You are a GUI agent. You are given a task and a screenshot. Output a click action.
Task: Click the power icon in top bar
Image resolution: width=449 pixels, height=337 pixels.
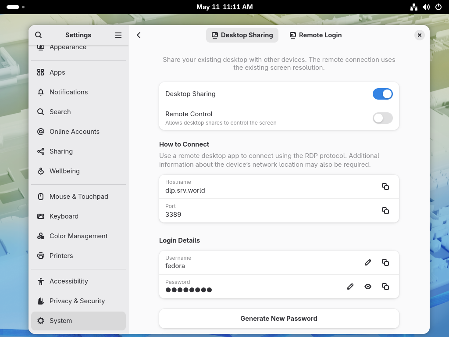click(x=438, y=7)
